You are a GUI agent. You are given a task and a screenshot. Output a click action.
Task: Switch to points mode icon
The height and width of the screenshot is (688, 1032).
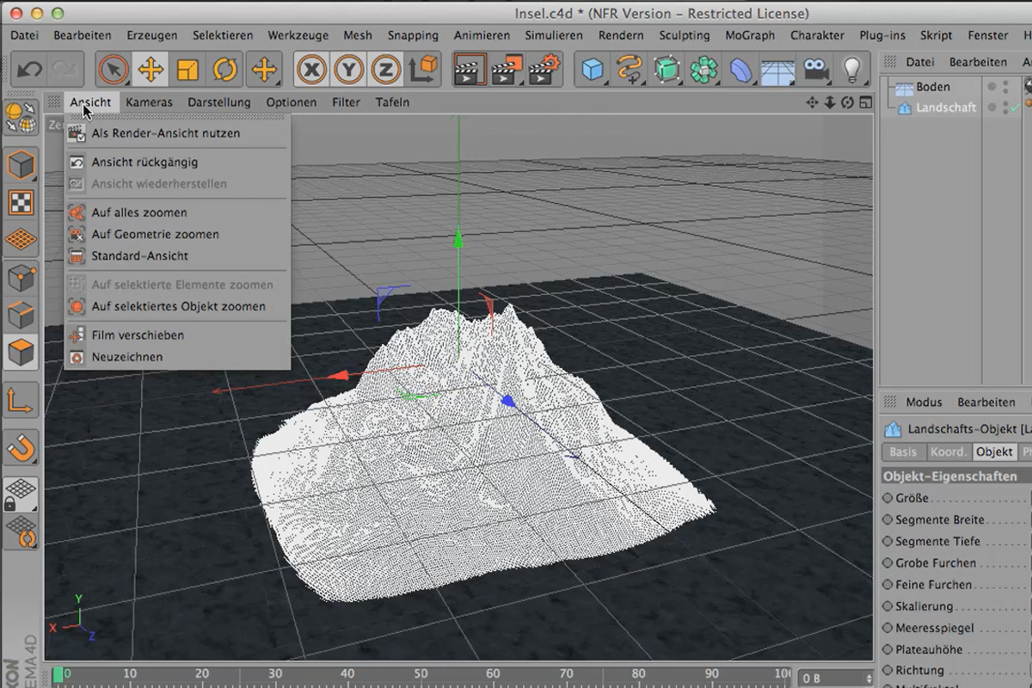21,279
